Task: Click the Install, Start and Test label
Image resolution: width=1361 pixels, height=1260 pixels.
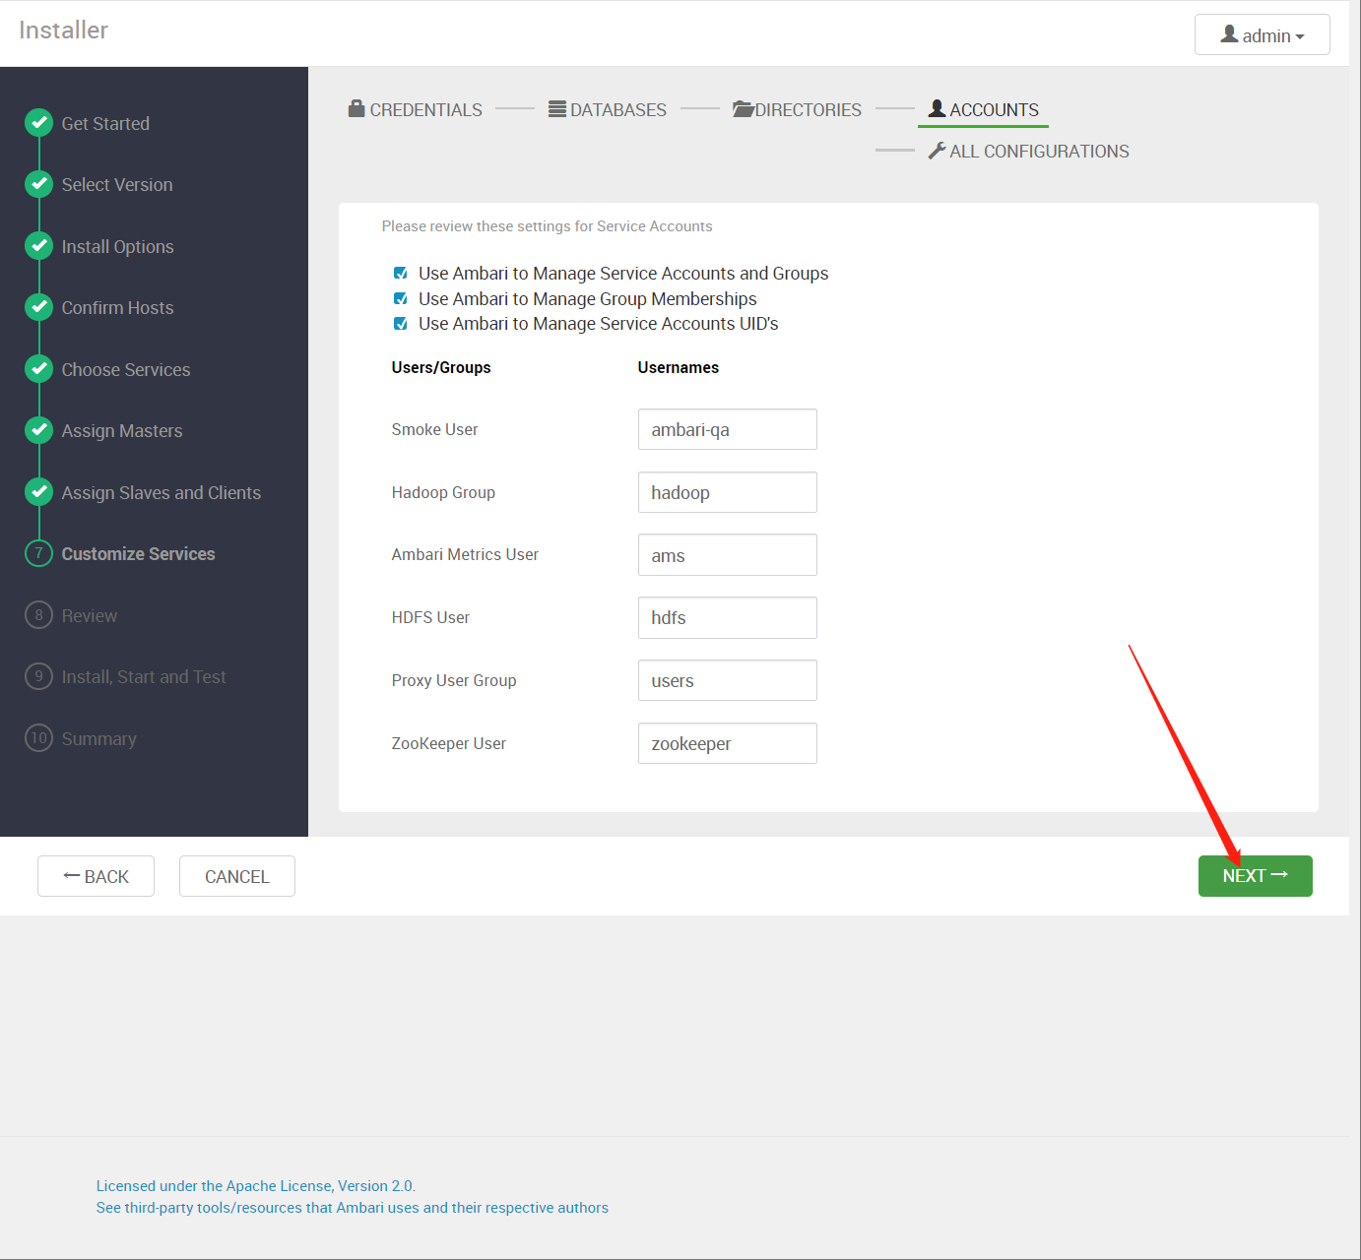Action: point(144,677)
